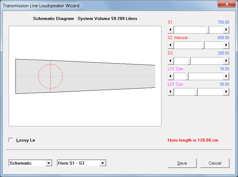The image size is (238, 177).
Task: Click the L23 Con label
Action: coord(175,84)
